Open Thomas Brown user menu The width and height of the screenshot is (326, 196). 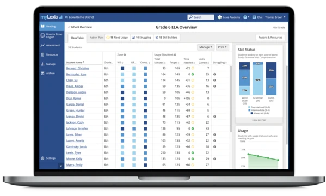[275, 17]
